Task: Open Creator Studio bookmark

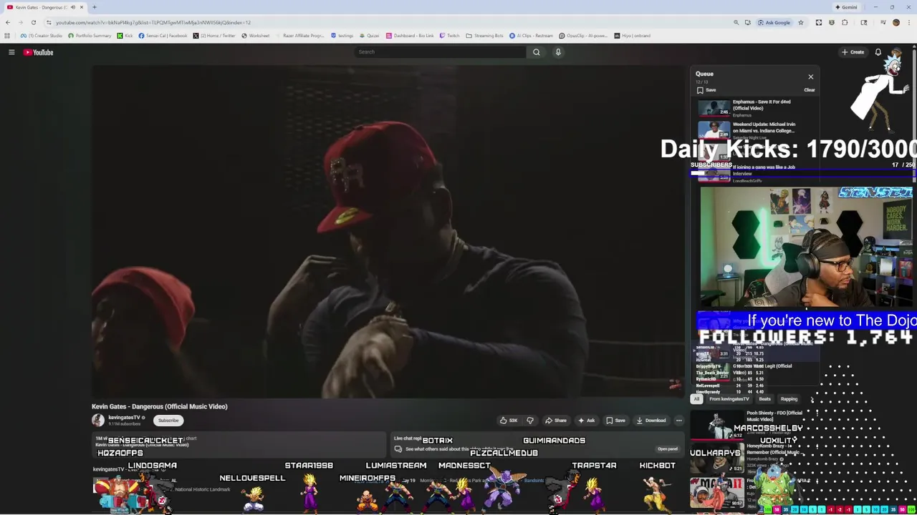Action: click(43, 36)
